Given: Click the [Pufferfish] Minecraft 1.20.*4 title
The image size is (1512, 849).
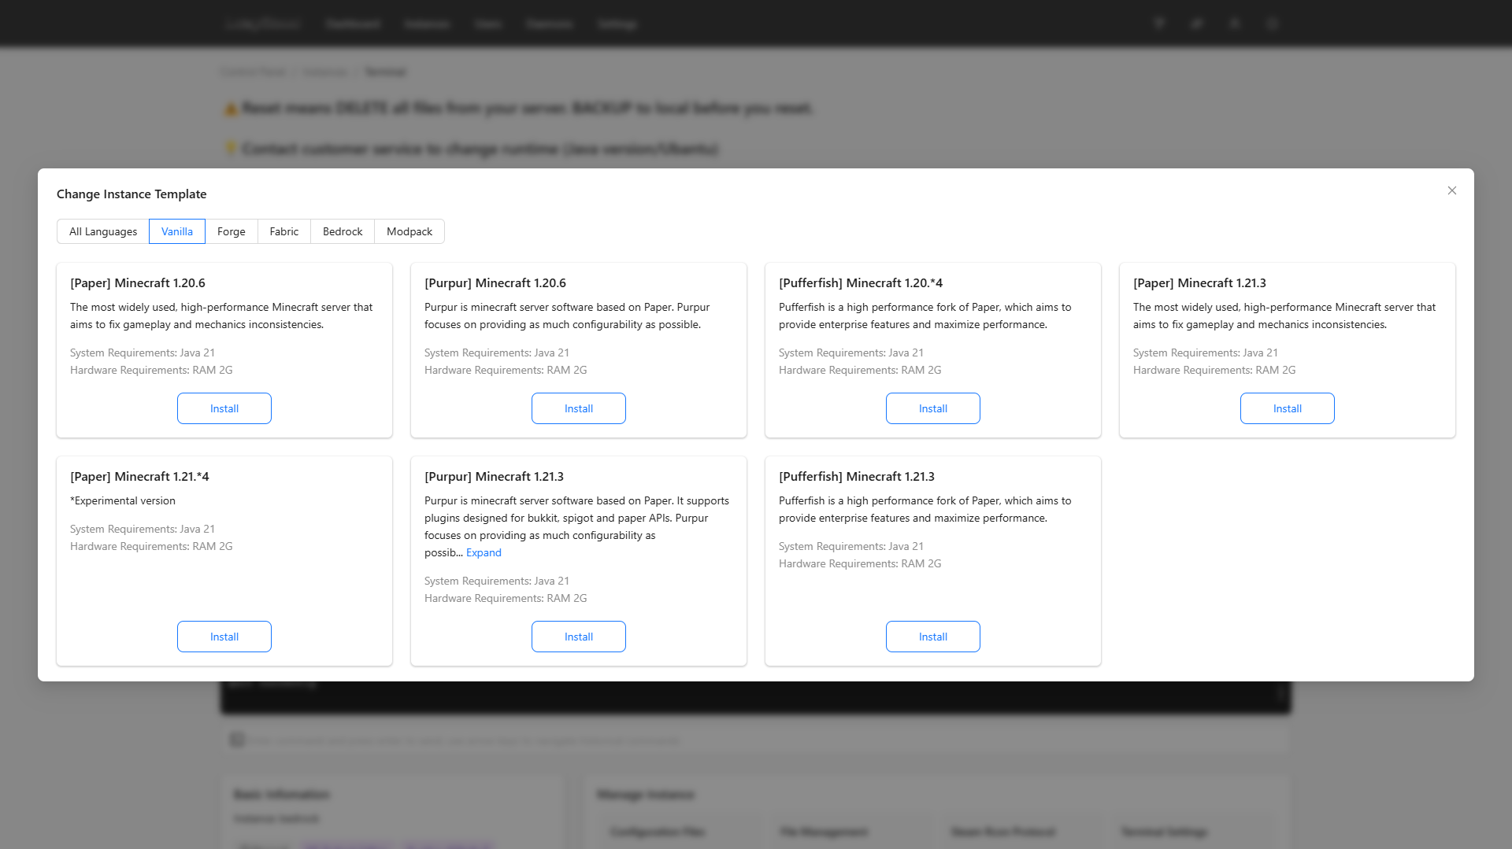Looking at the screenshot, I should point(861,283).
